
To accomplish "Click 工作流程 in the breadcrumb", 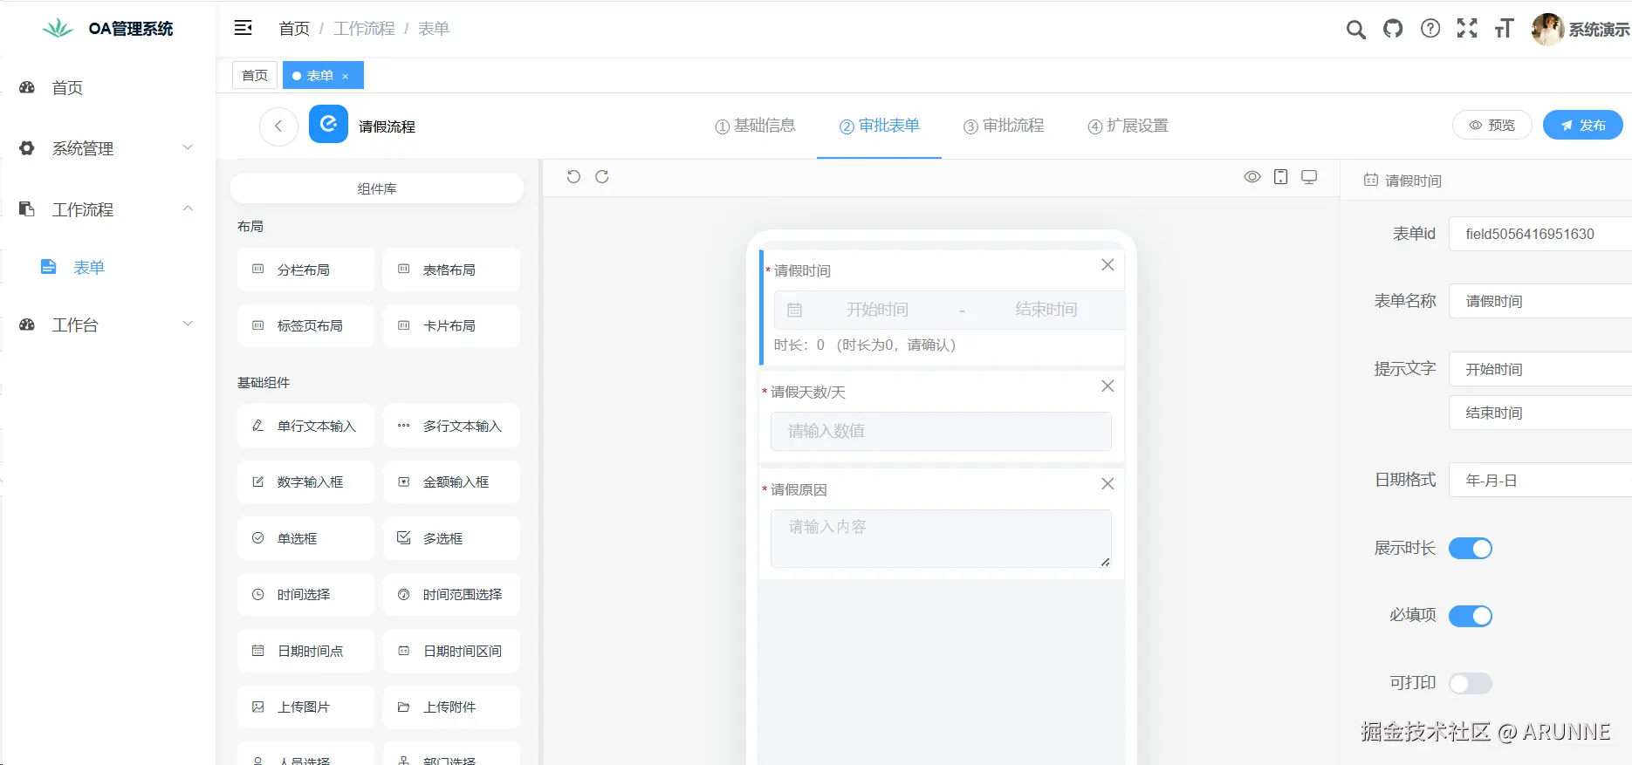I will [x=364, y=29].
